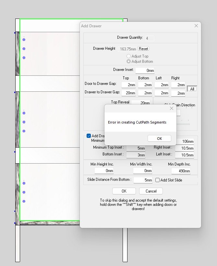
Task: Enable the Add Slot Slide checkbox
Action: click(x=158, y=180)
